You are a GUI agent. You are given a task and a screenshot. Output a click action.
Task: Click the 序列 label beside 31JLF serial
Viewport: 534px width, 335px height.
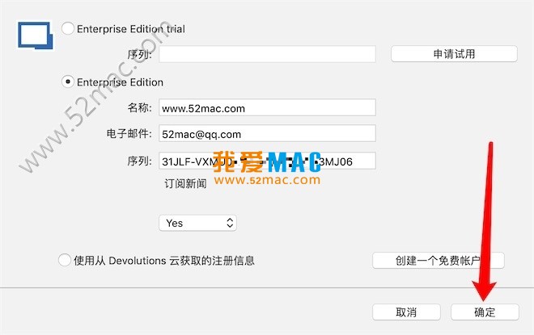pyautogui.click(x=139, y=161)
